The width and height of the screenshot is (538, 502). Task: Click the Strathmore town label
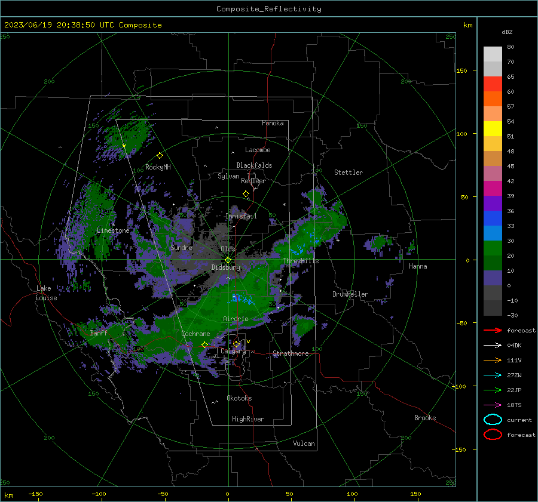coord(291,353)
